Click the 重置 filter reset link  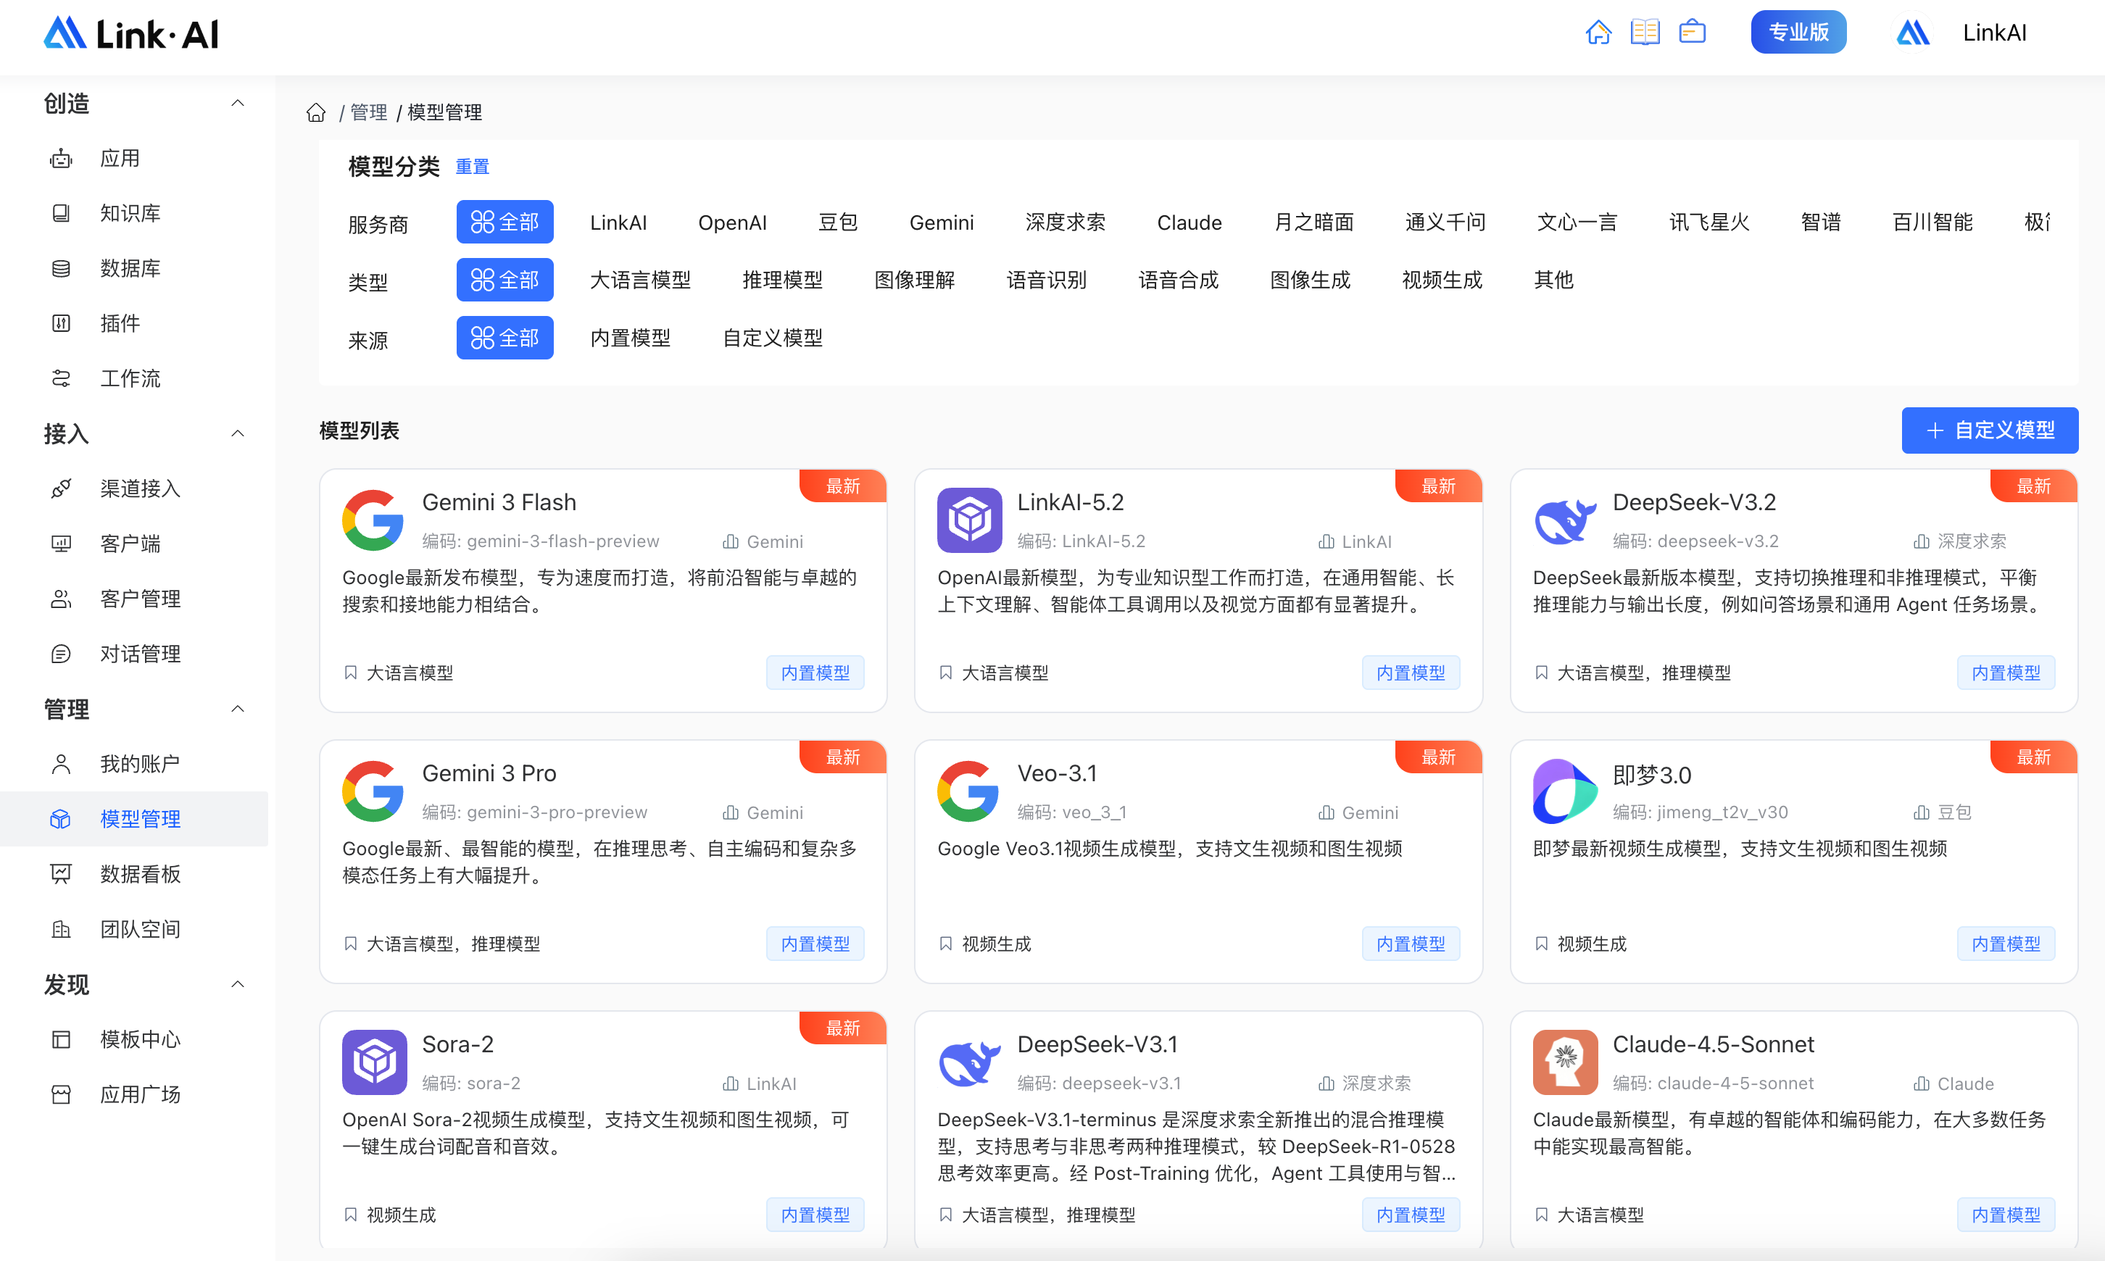472,167
